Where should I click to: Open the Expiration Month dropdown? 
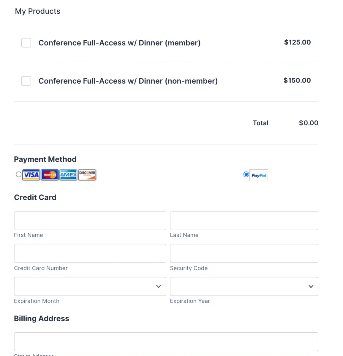(86, 286)
